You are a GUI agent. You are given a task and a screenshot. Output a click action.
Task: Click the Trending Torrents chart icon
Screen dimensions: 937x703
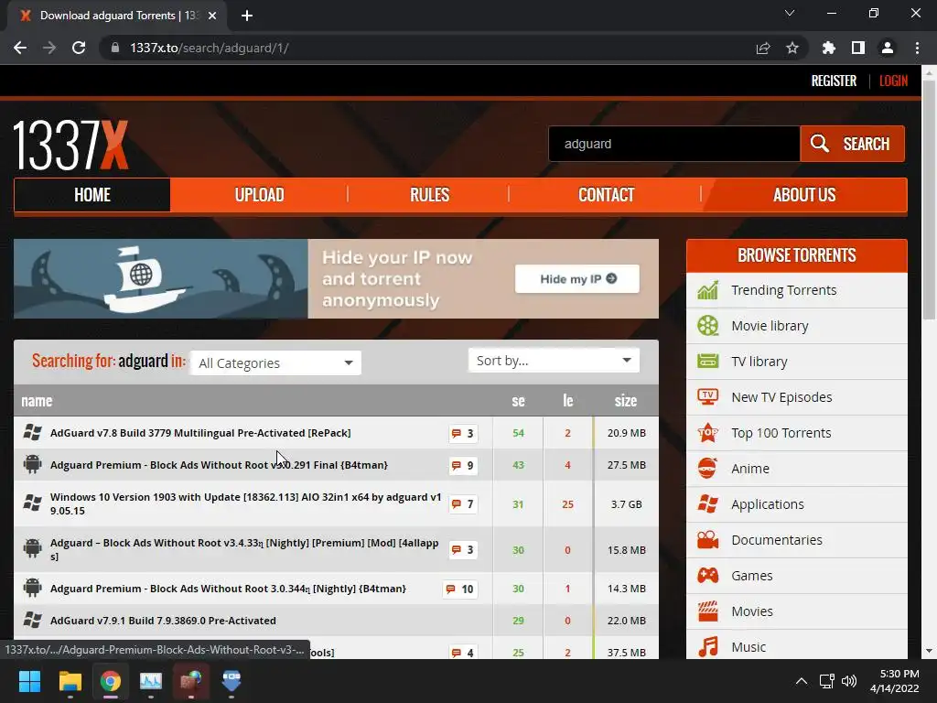(x=707, y=290)
